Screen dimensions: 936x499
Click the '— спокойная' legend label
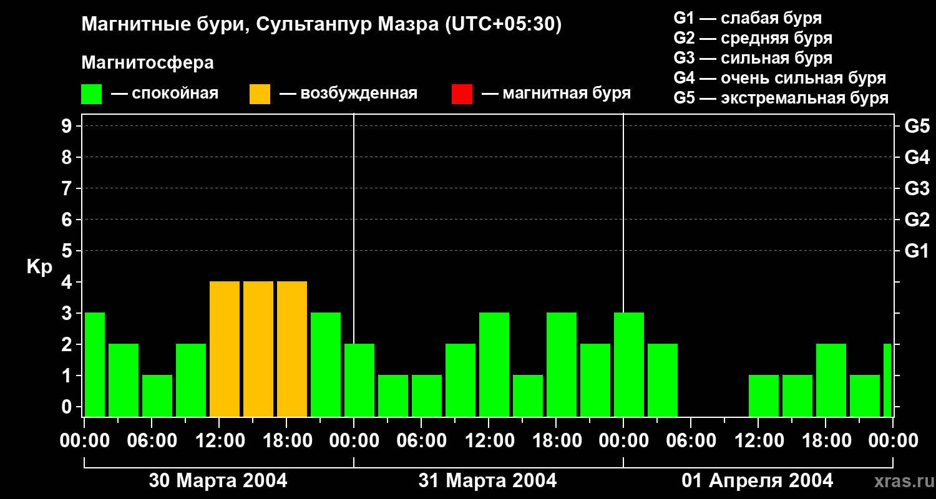pyautogui.click(x=165, y=94)
